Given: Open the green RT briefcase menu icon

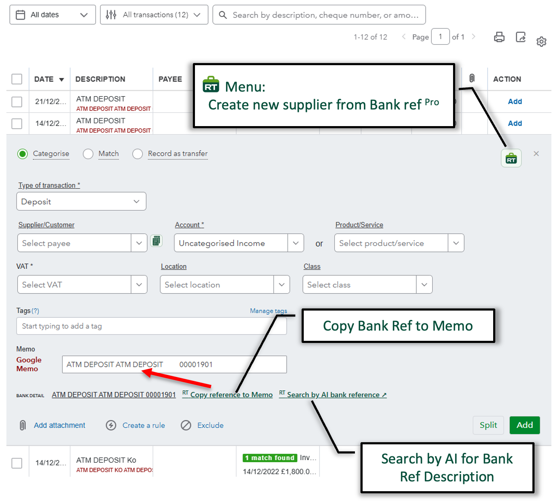Looking at the screenshot, I should click(511, 159).
